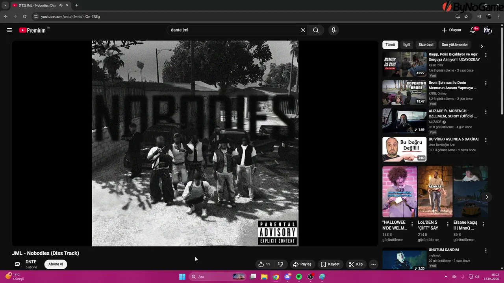Viewport: 504px width, 283px height.
Task: Open options for BU VİDEO ASLINDA 6 DAKİKA
Action: coord(486,140)
